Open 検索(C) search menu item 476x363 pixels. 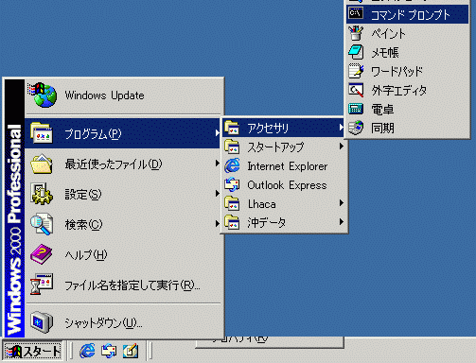click(x=123, y=224)
